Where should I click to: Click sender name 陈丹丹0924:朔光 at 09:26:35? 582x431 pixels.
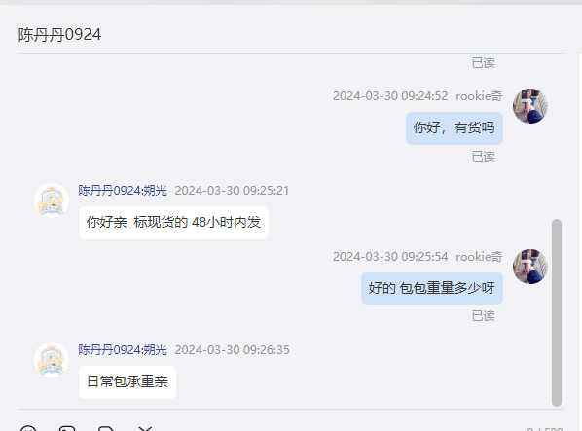pos(123,350)
